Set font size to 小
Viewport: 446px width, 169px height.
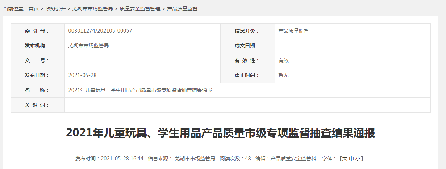(358, 159)
